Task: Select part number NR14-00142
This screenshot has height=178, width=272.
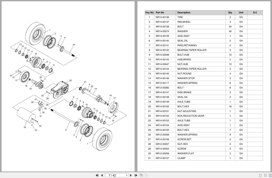Action: click(162, 50)
